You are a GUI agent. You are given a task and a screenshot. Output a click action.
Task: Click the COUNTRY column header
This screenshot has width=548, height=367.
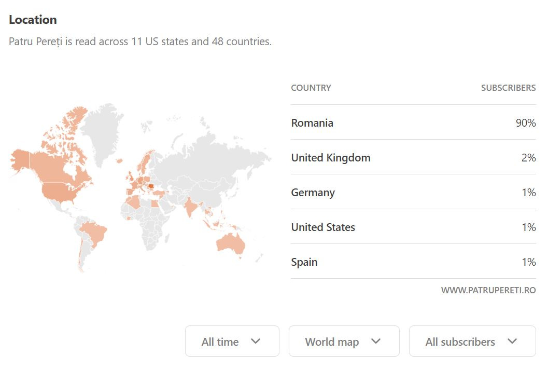(x=311, y=88)
